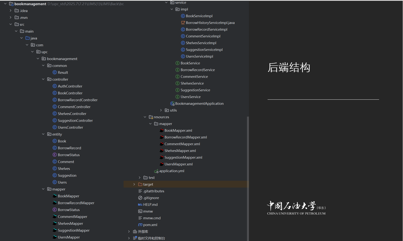This screenshot has width=403, height=241.
Task: Expand the target folder
Action: click(134, 184)
